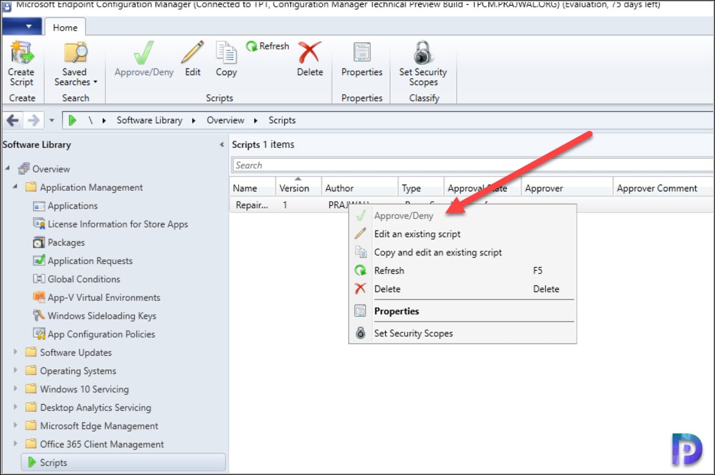Expand the Software Updates folder

[x=15, y=352]
